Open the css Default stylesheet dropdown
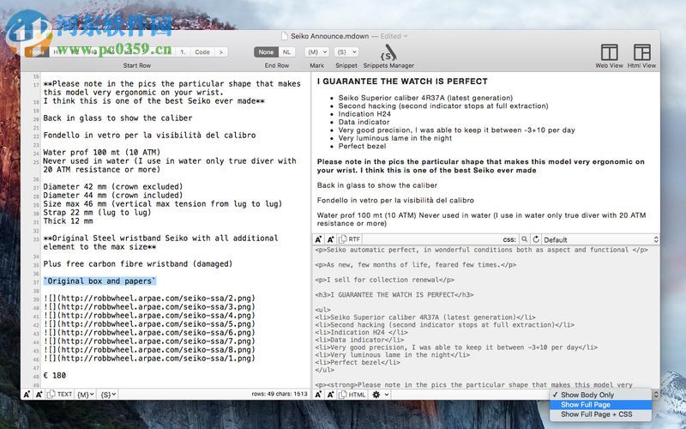This screenshot has width=686, height=429. pos(600,239)
